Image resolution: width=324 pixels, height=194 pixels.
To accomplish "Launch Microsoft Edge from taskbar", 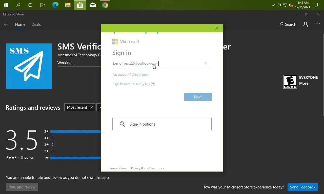I will pyautogui.click(x=55, y=5).
